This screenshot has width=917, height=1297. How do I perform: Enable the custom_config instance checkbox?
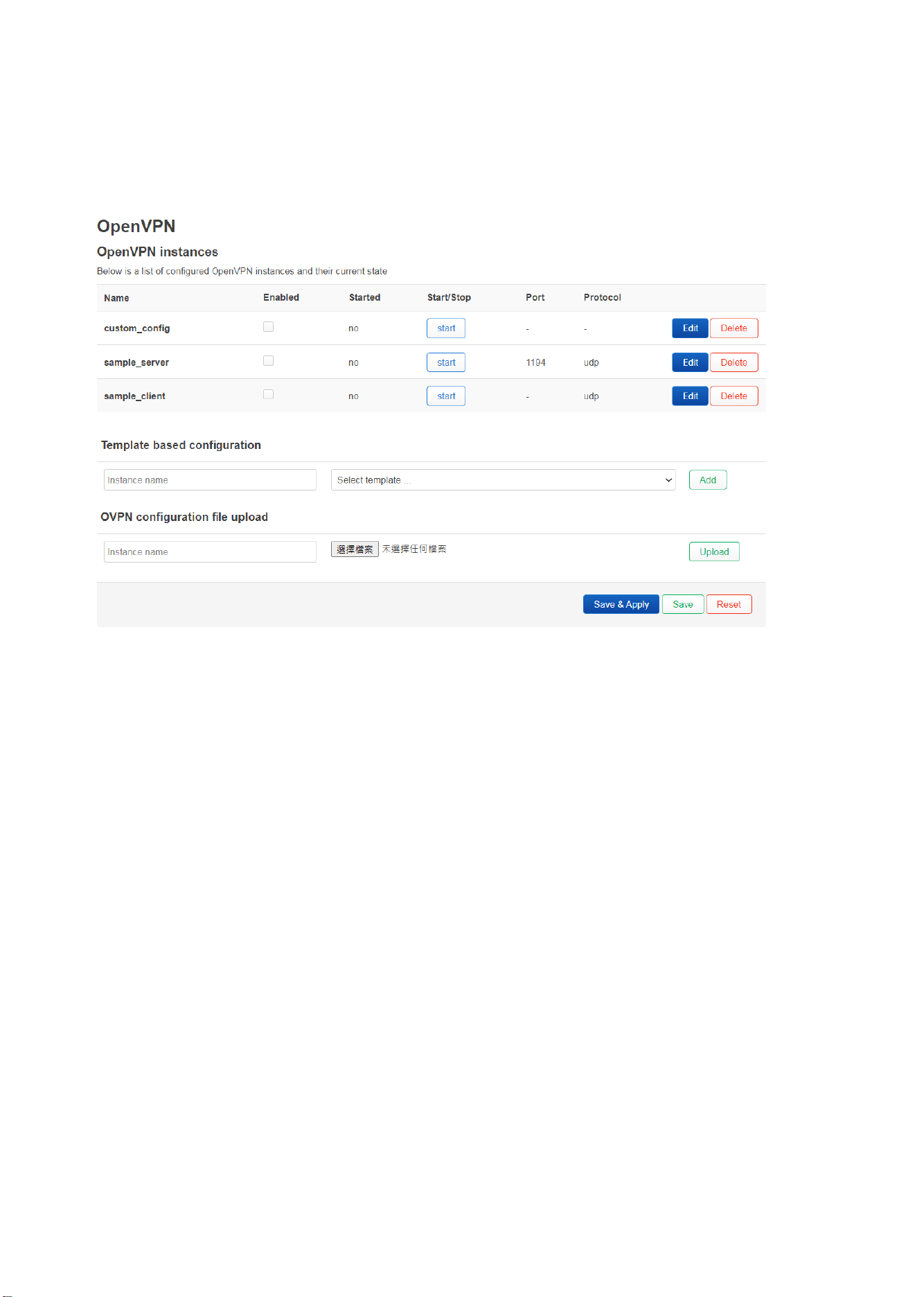(268, 327)
